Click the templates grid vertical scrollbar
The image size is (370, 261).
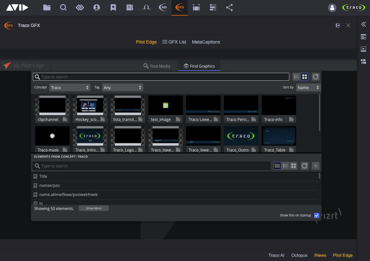point(320,113)
